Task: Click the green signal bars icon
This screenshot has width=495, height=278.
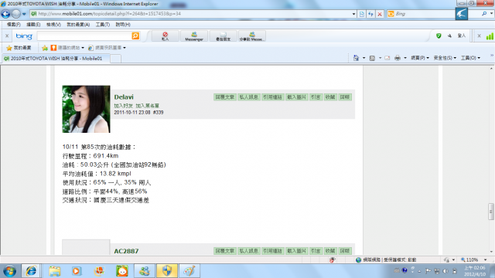Action: pos(490,36)
